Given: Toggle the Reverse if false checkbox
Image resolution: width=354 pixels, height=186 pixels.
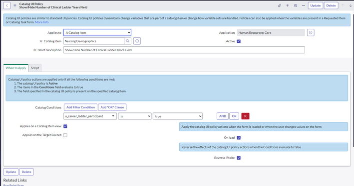Looking at the screenshot, I should [x=239, y=158].
